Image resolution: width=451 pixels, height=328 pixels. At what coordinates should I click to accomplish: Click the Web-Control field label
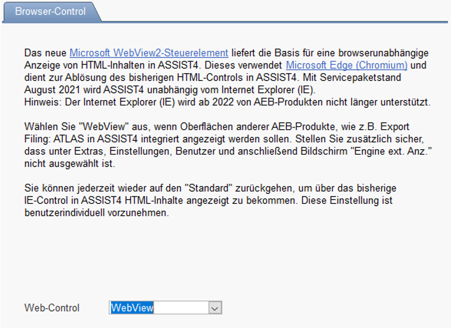[x=52, y=308]
